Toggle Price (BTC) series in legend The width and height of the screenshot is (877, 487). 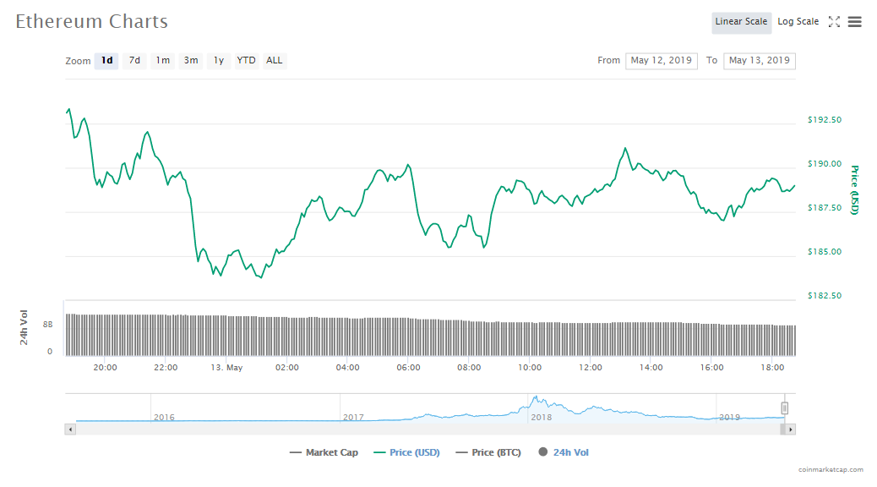[488, 453]
